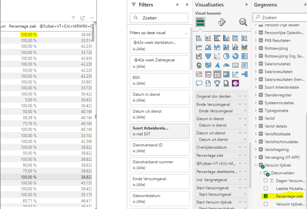Open the Geboortedatum filter card

160,198
